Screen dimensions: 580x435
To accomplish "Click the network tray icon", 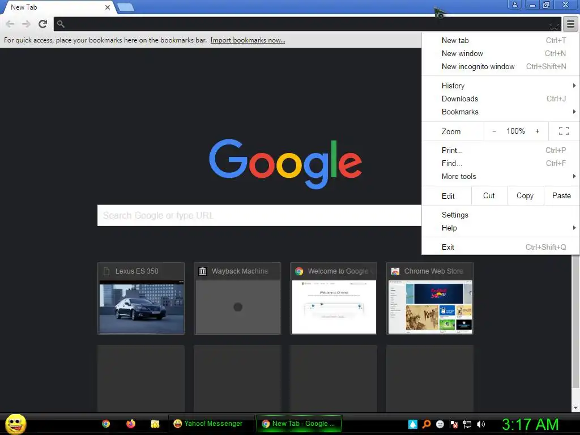I will click(467, 424).
